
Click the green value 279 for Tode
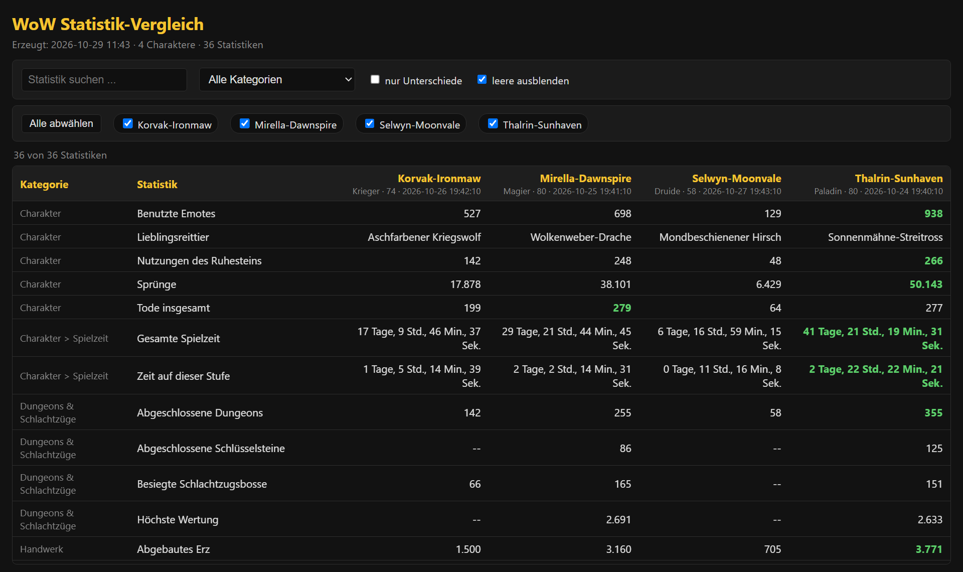pos(622,308)
